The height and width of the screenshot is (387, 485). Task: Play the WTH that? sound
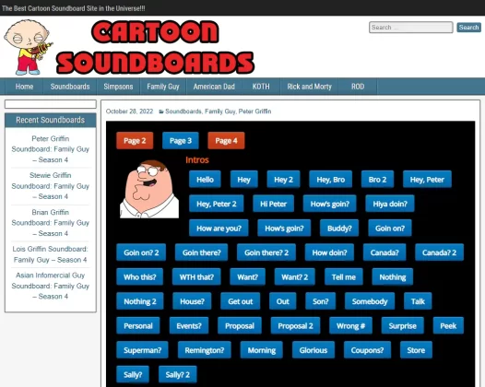coord(196,277)
